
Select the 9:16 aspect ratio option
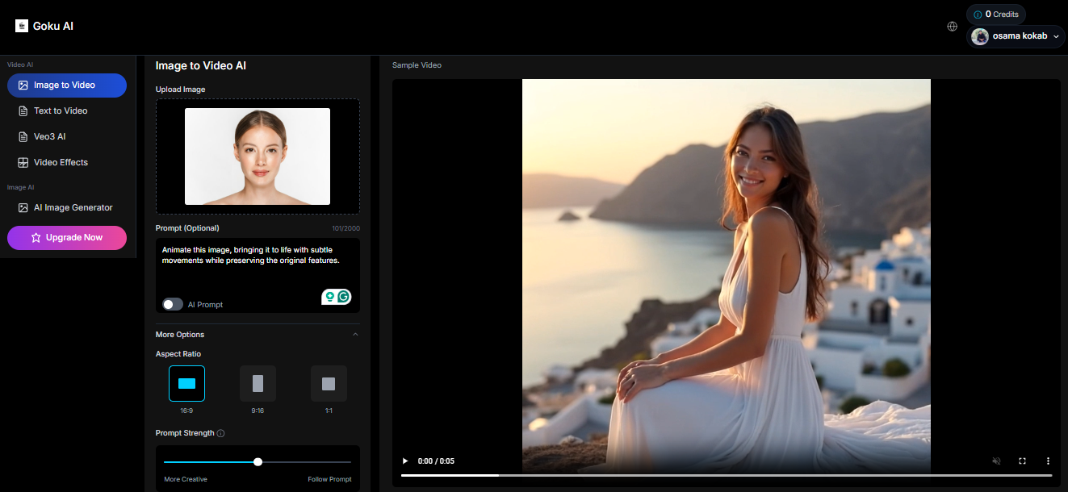(258, 383)
